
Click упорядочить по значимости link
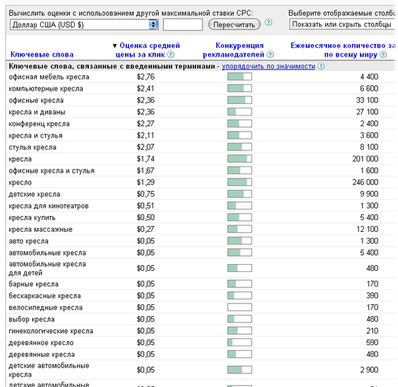point(268,66)
